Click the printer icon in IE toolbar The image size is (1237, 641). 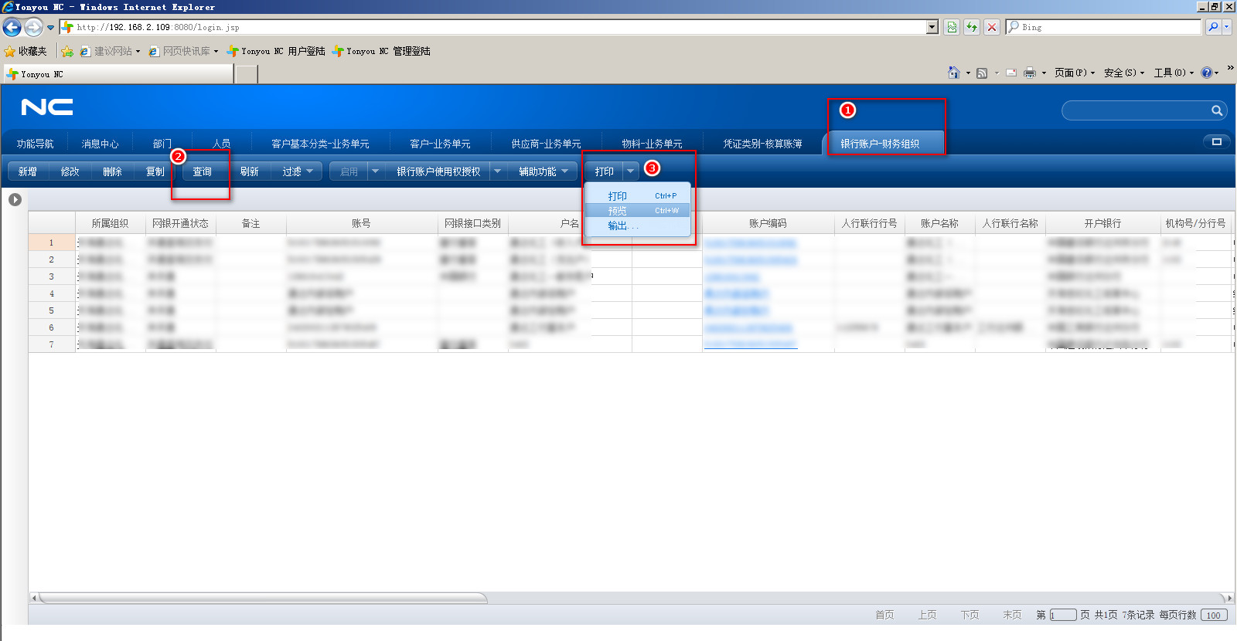tap(1030, 73)
